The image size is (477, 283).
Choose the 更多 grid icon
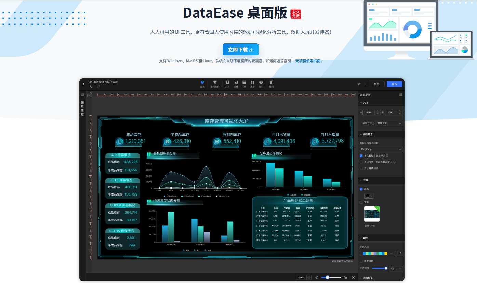253,82
